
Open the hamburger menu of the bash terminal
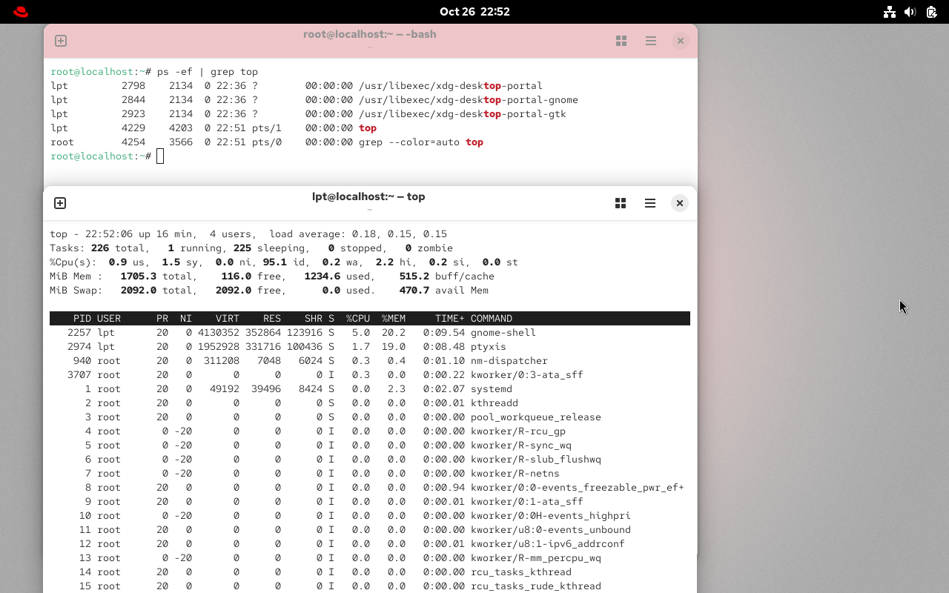(x=650, y=41)
